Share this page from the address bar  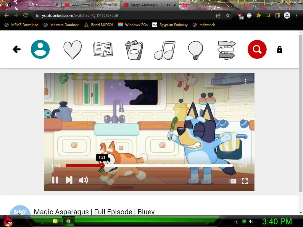click(x=218, y=15)
